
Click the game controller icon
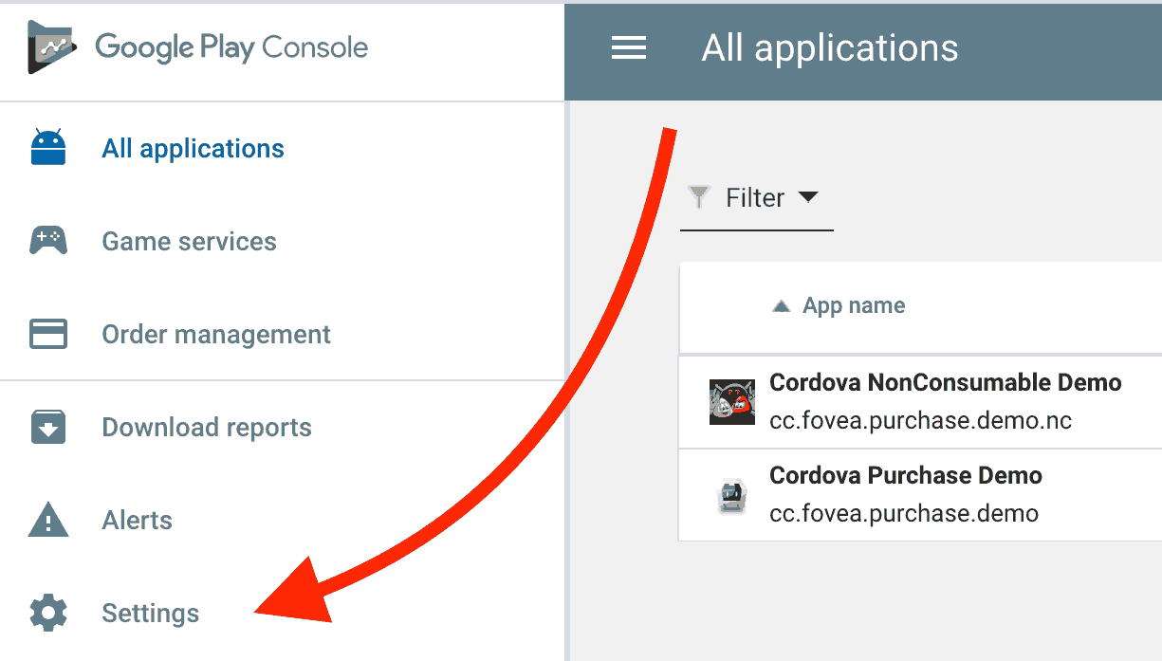pos(48,241)
